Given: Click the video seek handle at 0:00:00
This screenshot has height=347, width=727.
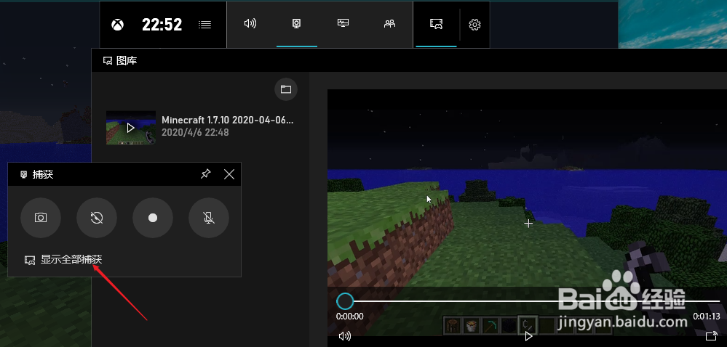Looking at the screenshot, I should (x=345, y=301).
